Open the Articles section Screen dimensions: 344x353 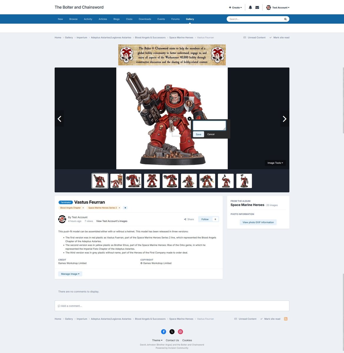click(x=103, y=19)
